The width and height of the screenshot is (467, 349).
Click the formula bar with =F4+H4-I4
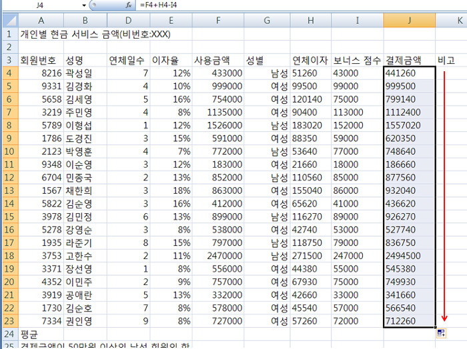tap(301, 5)
